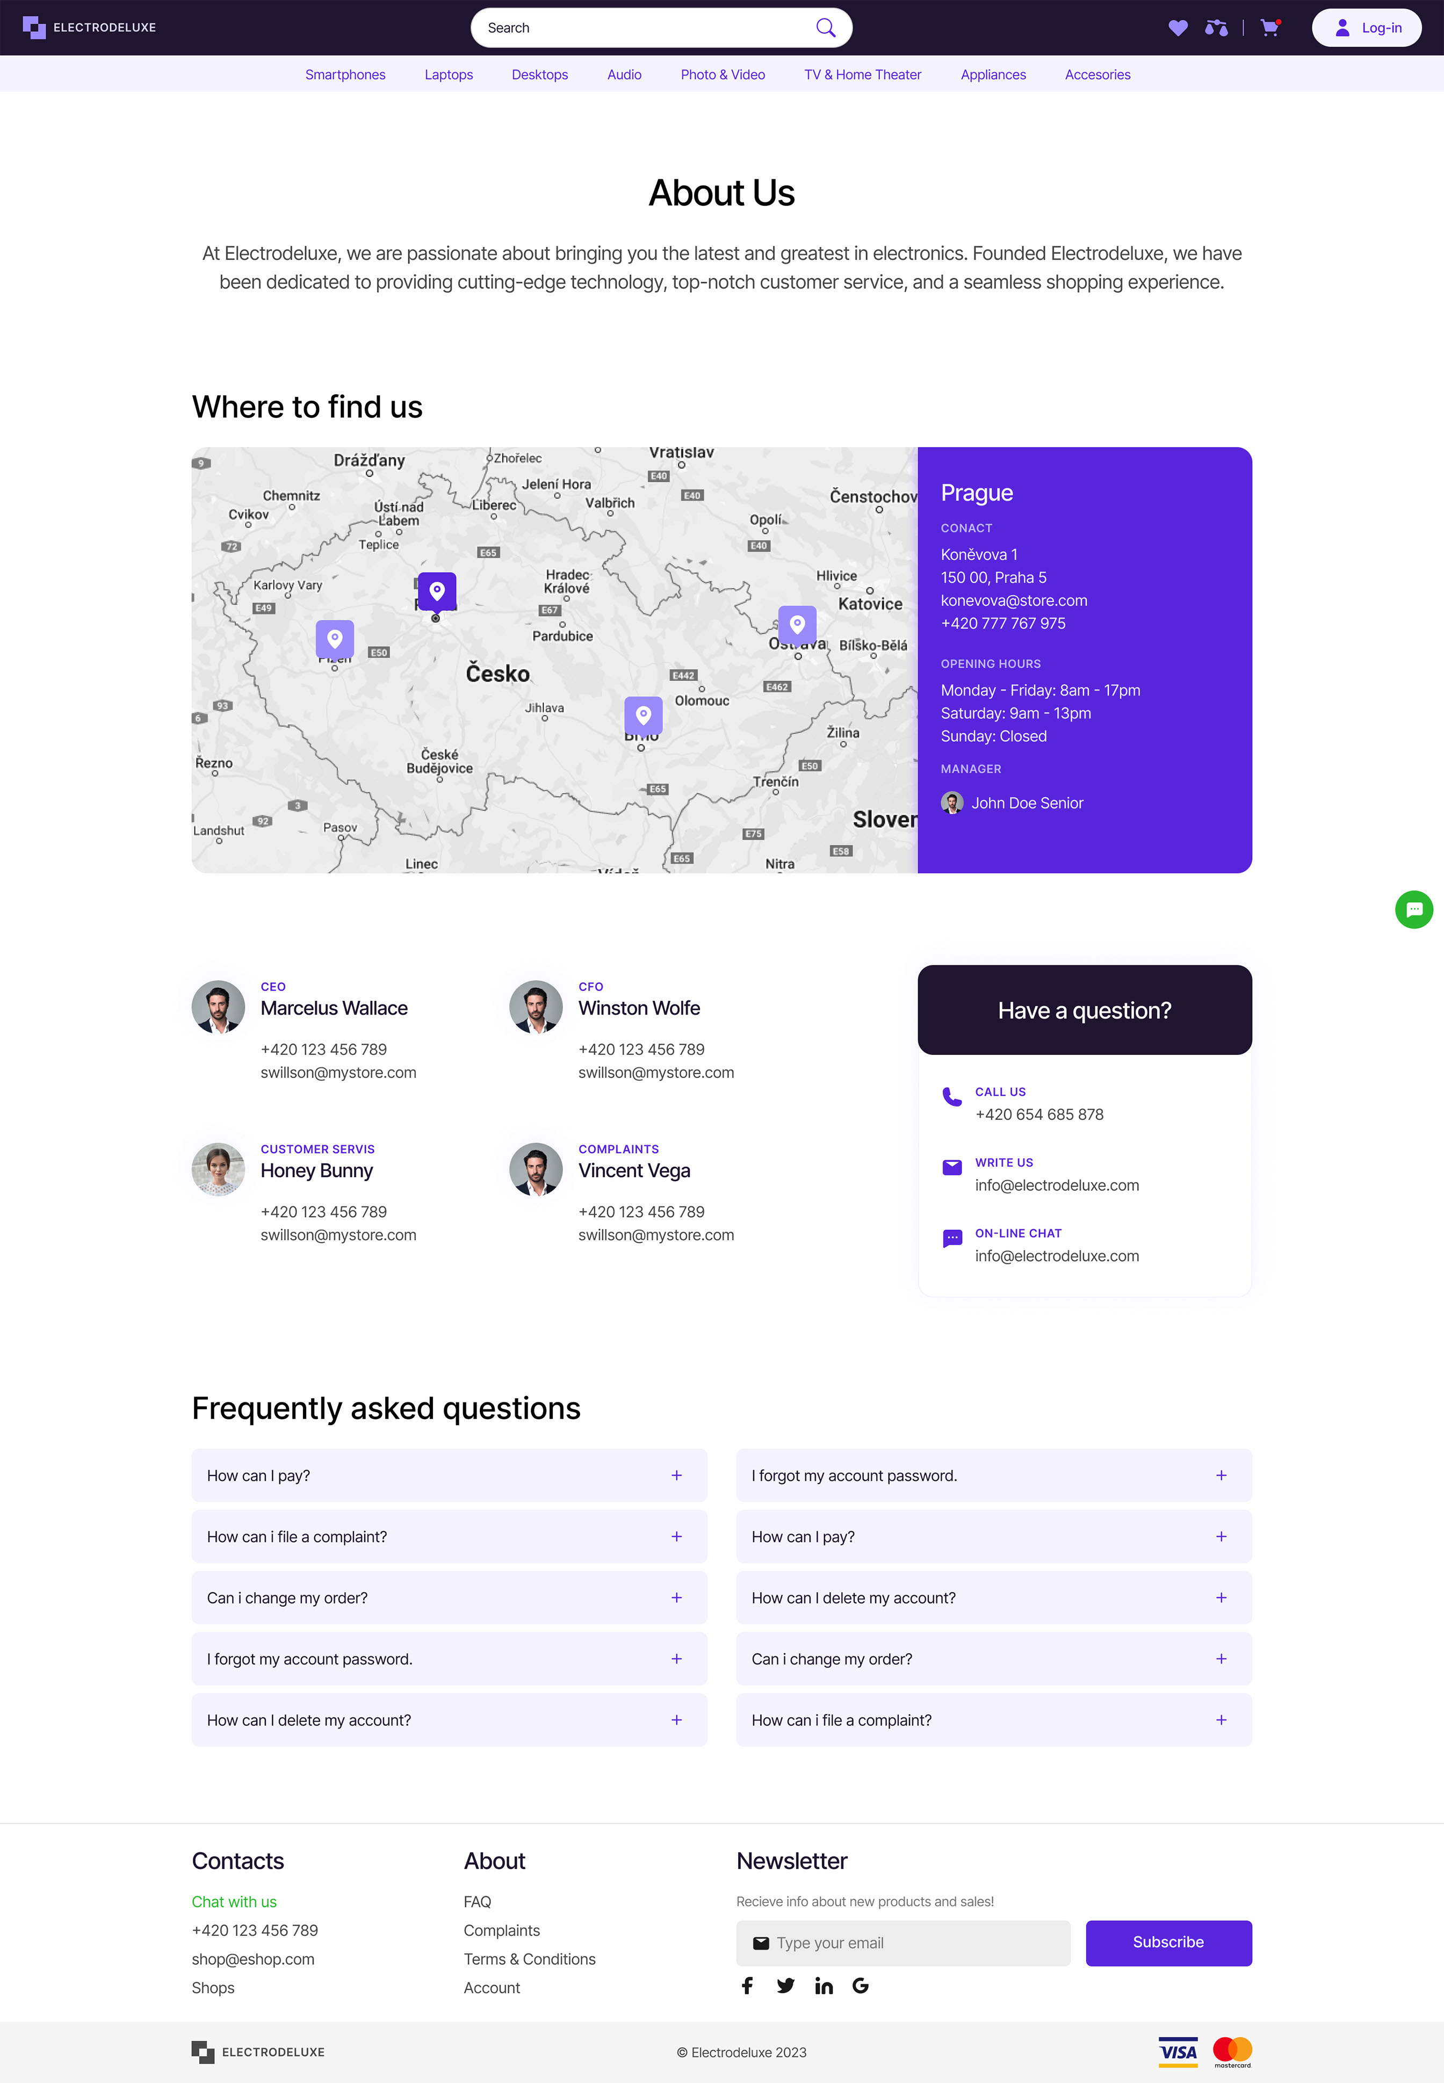1444x2083 pixels.
Task: Click the wishlist heart icon in header
Action: [1177, 28]
